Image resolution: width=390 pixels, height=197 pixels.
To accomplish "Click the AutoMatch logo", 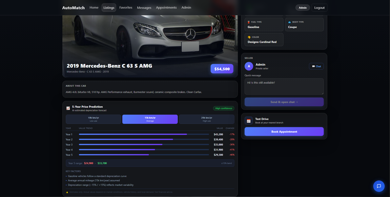I will 73,8.
